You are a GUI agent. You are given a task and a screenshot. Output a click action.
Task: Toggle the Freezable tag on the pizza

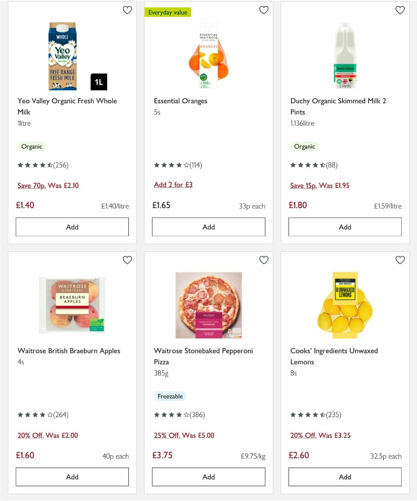170,396
